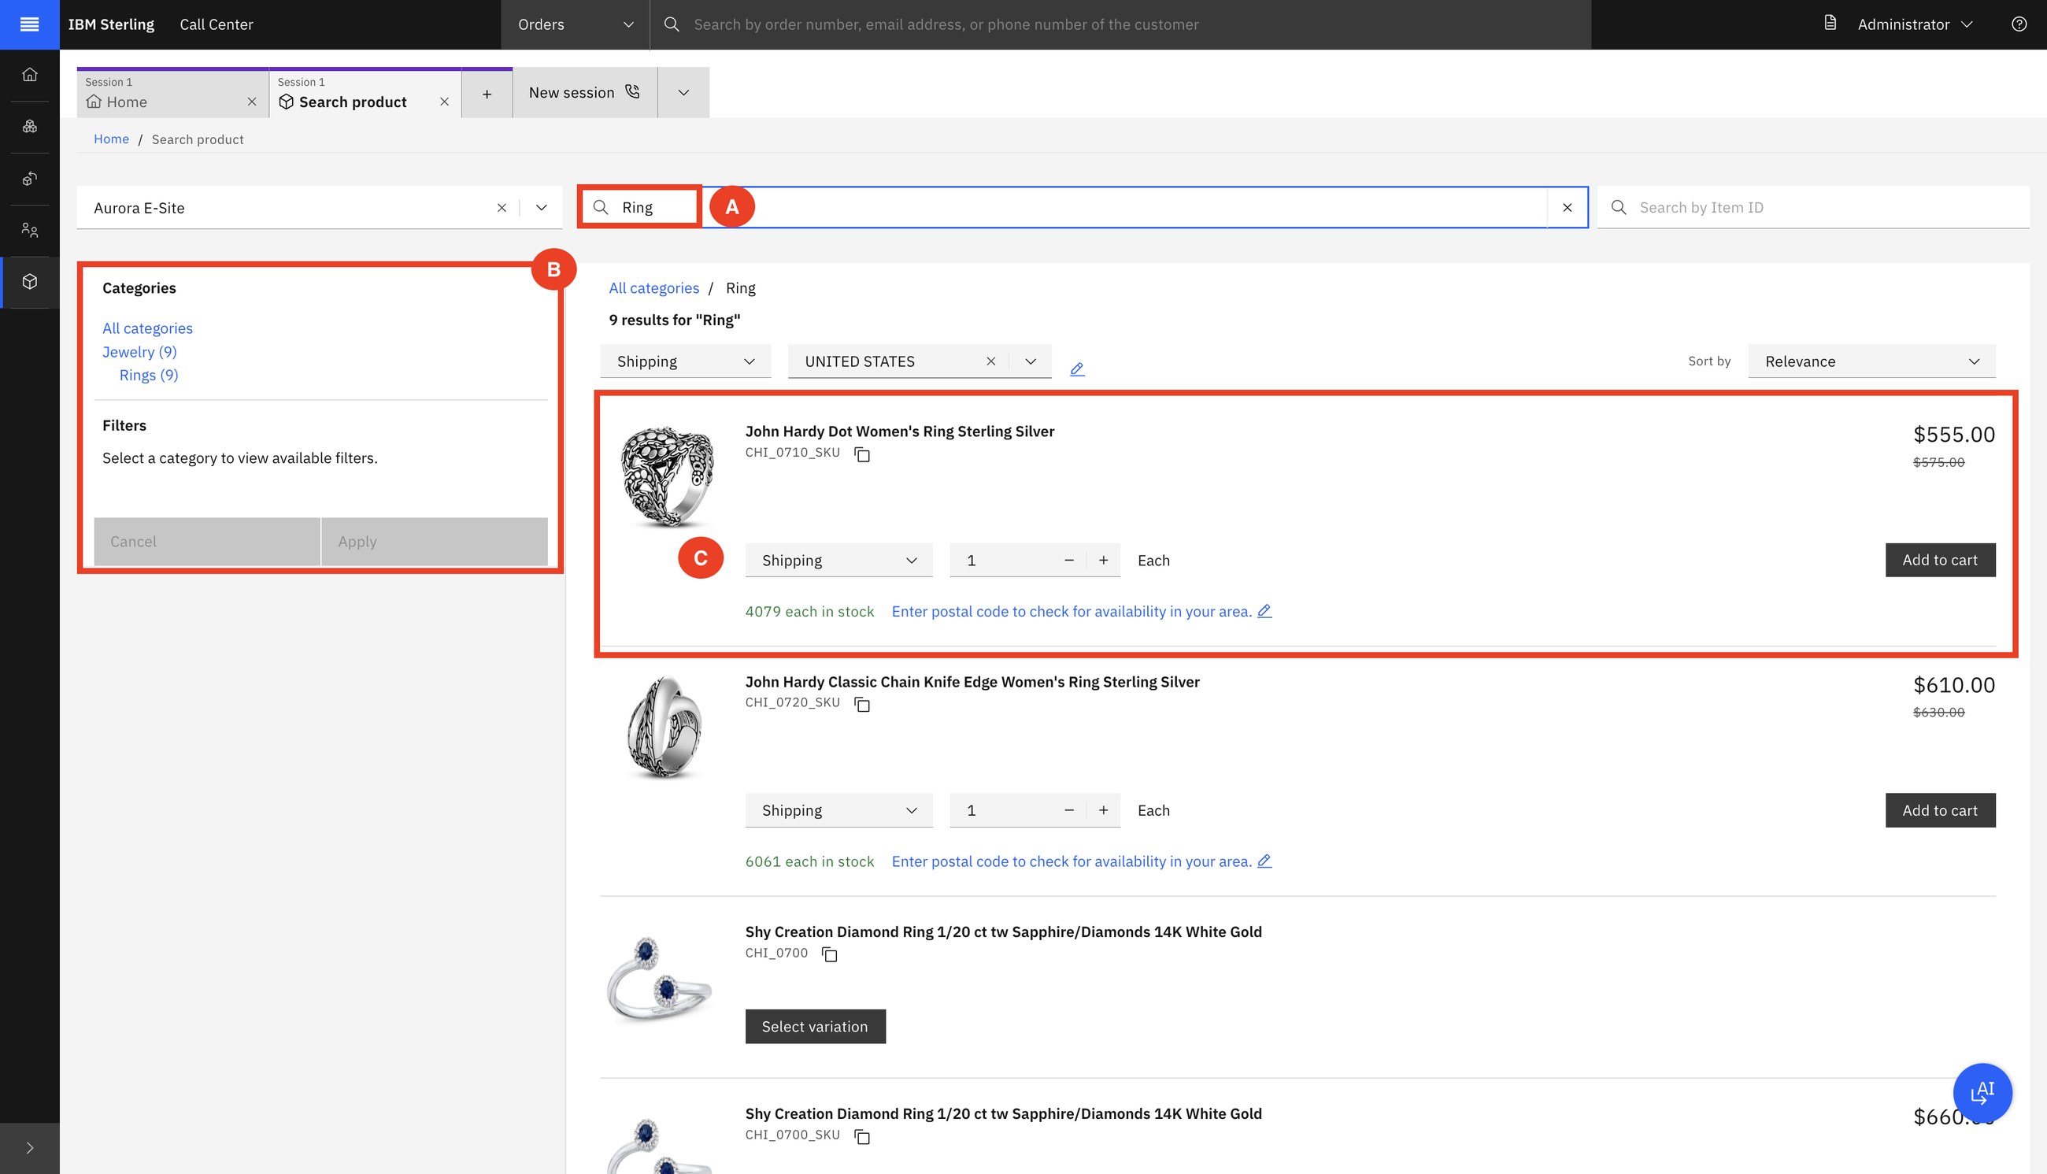Screen dimensions: 2047x1174
Task: Close the Search product tab
Action: pyautogui.click(x=444, y=102)
